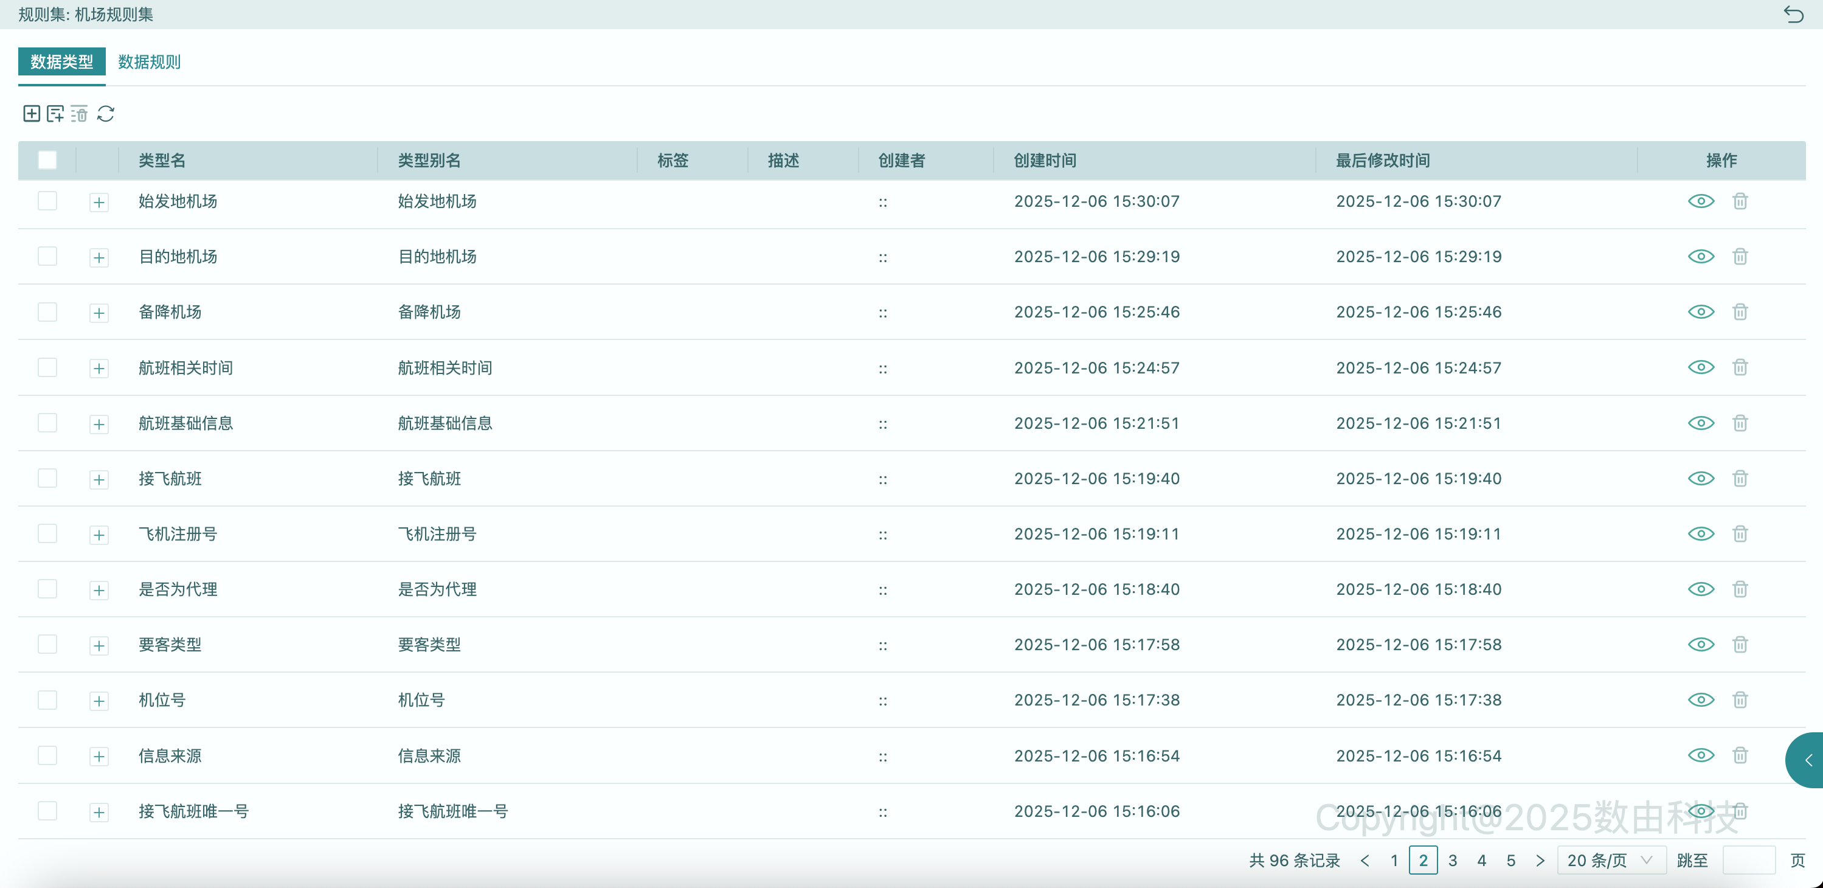The image size is (1823, 888).
Task: View details of 要客类型 via eye icon
Action: (x=1701, y=644)
